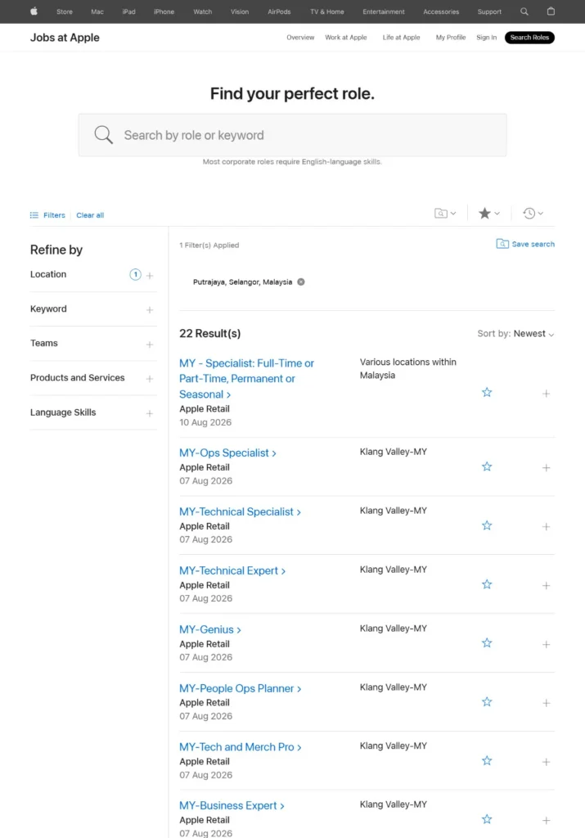Favorite the MY-Business Expert star
Screen dimensions: 585x838
tap(487, 819)
